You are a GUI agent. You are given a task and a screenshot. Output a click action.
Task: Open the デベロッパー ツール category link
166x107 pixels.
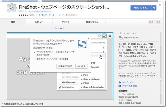click(46, 15)
